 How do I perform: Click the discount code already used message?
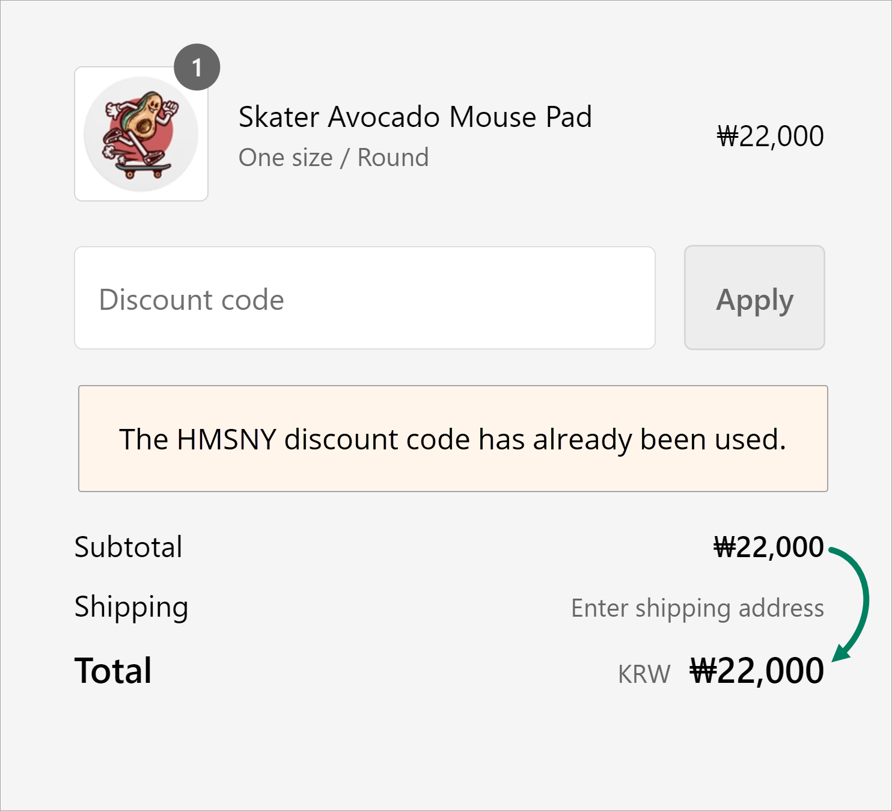pos(453,439)
